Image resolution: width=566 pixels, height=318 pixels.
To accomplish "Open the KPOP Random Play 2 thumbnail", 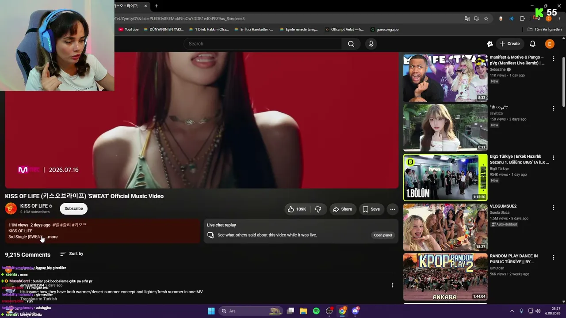I will point(445,277).
